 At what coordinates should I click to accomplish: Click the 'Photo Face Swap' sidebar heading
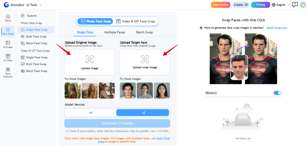tap(31, 23)
